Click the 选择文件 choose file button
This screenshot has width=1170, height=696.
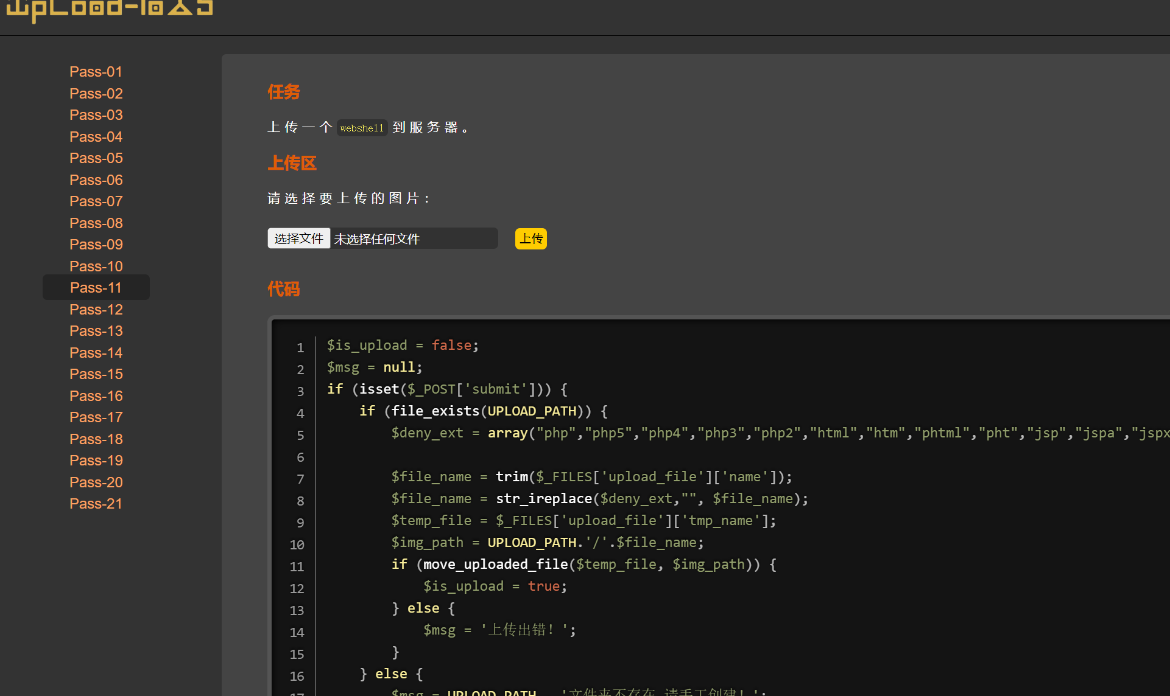pyautogui.click(x=298, y=238)
